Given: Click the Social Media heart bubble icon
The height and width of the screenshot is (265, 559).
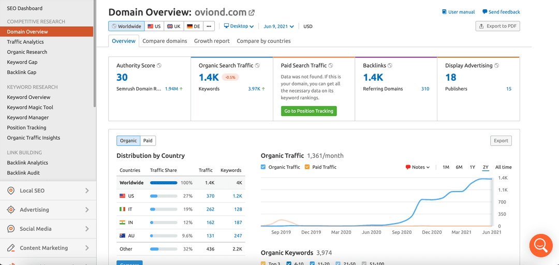Looking at the screenshot, I should [x=11, y=229].
